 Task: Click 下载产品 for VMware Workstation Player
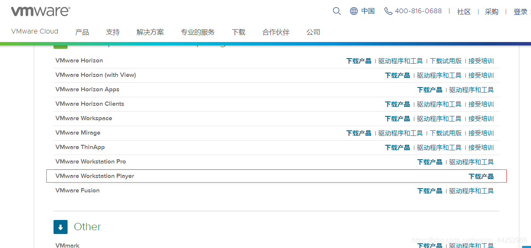[481, 176]
